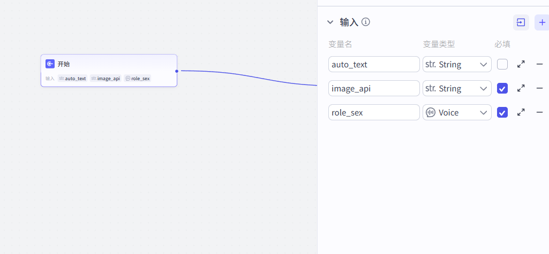Image resolution: width=549 pixels, height=254 pixels.
Task: Add a new input variable with plus
Action: 542,22
